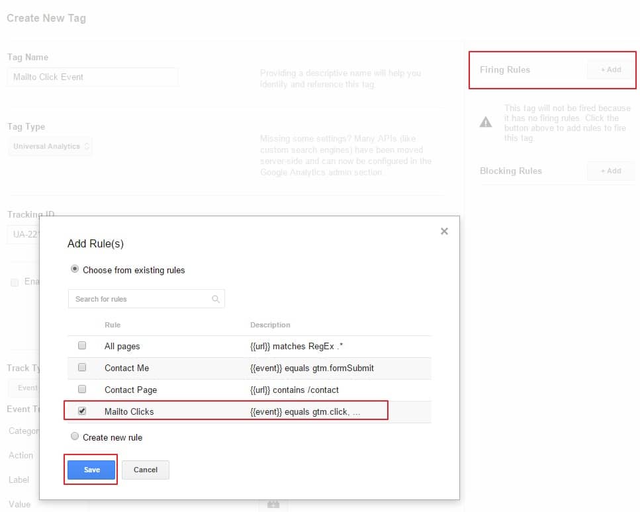This screenshot has height=512, width=640.
Task: Uncheck the Mailto Clicks rule checkbox
Action: [82, 411]
